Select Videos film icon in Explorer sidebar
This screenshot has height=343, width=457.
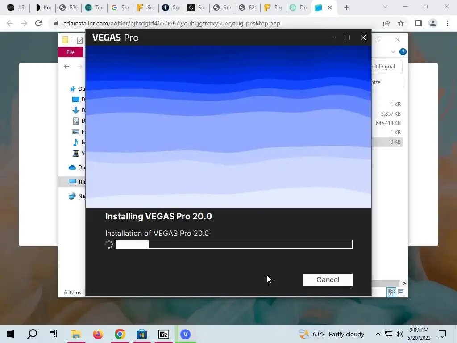[x=76, y=153]
